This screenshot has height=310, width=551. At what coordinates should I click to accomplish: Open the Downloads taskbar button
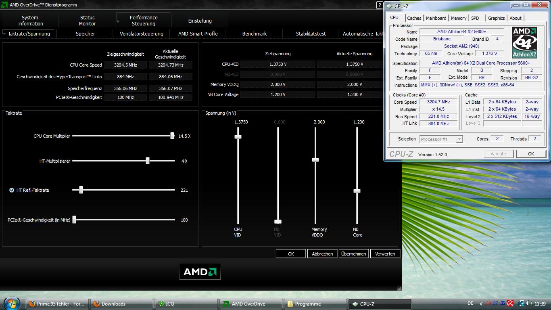pyautogui.click(x=121, y=304)
